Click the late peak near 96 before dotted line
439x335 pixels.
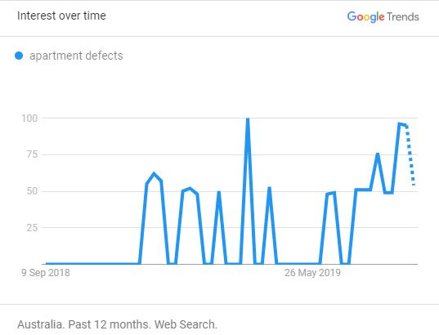point(400,124)
